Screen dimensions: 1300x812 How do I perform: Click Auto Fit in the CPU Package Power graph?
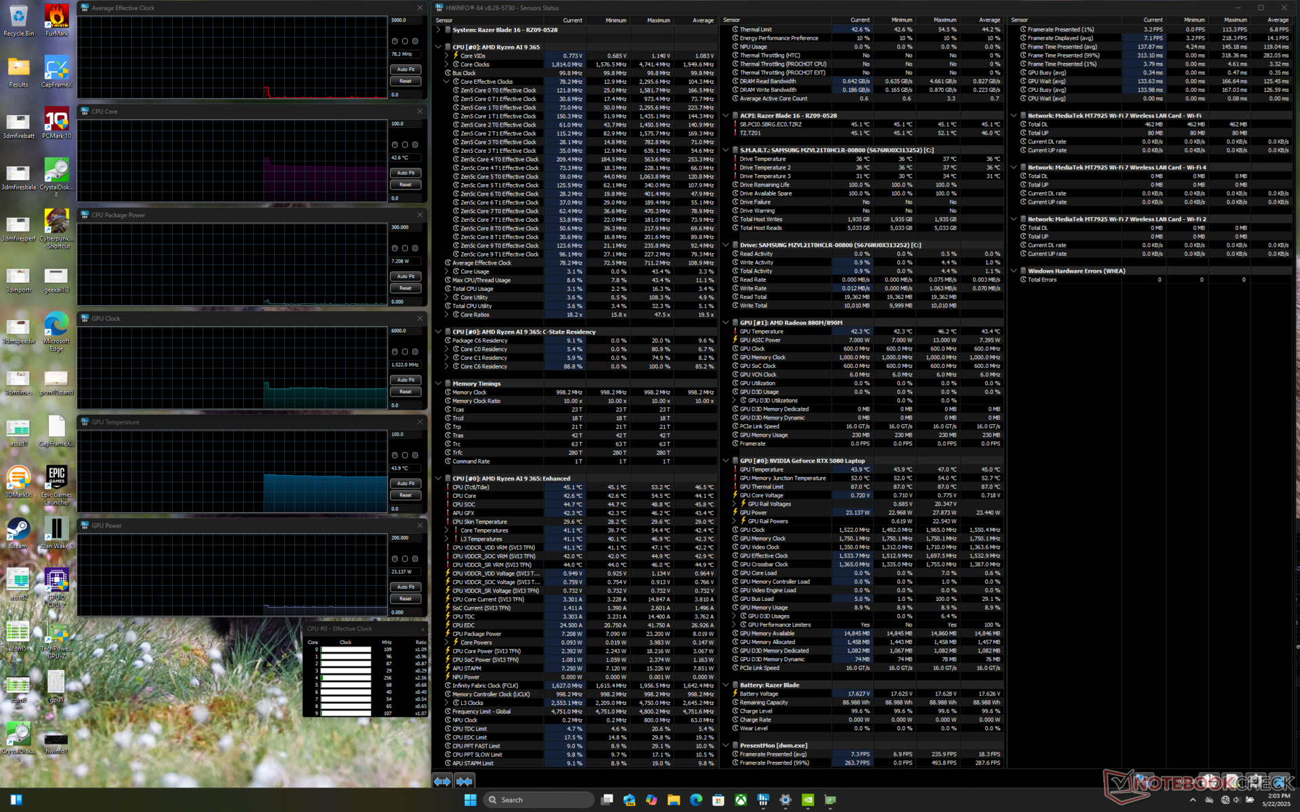(406, 276)
